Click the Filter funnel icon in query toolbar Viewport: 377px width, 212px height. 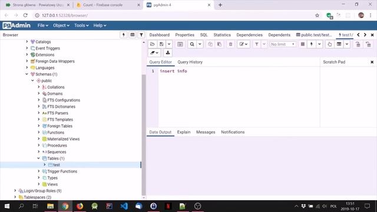pyautogui.click(x=257, y=44)
